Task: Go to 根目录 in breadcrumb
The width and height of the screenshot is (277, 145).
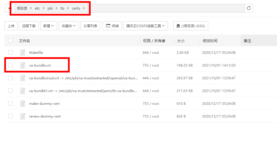Action: (x=22, y=8)
